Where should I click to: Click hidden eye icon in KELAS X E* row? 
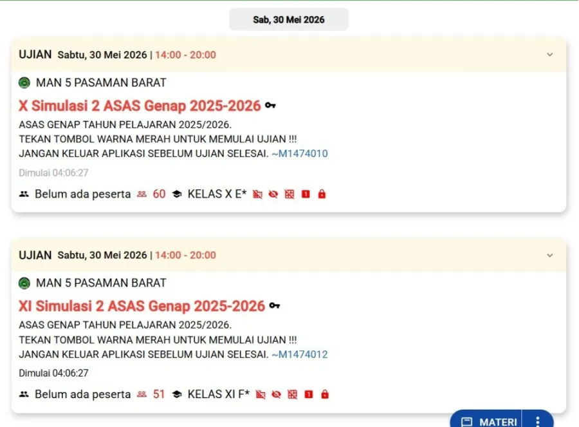[x=273, y=194]
